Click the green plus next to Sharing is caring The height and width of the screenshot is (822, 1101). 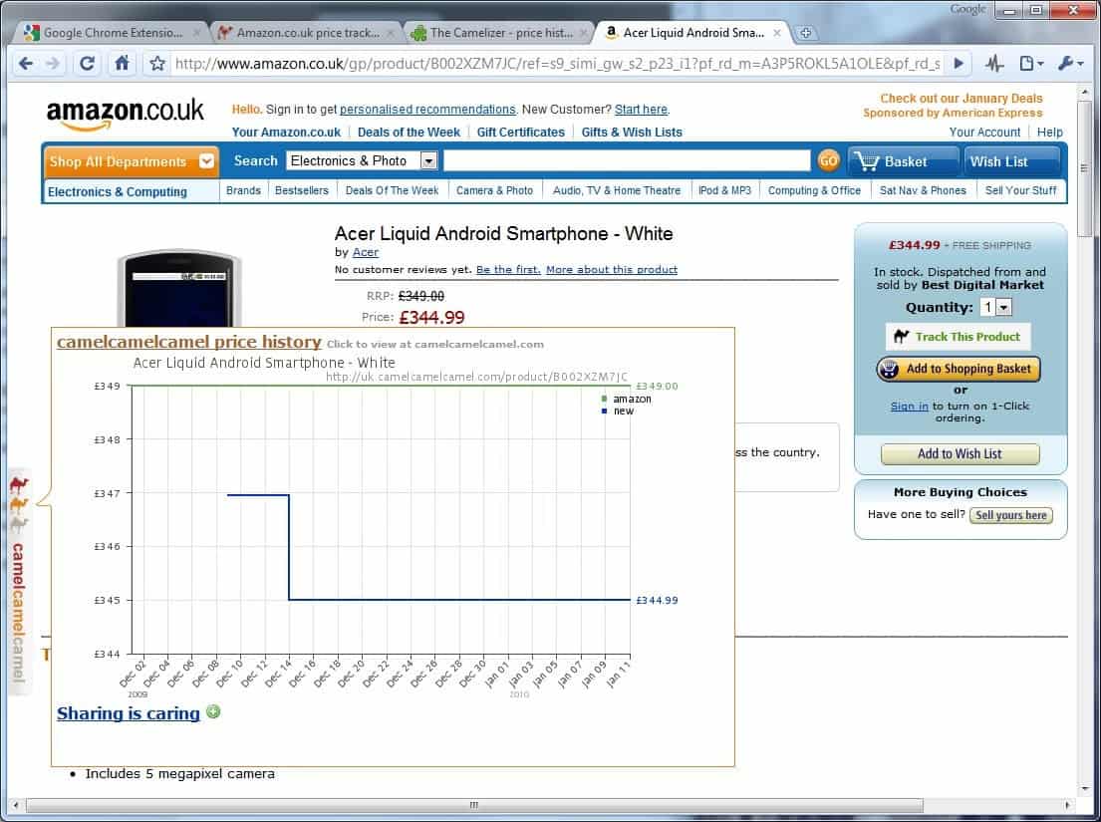[213, 711]
